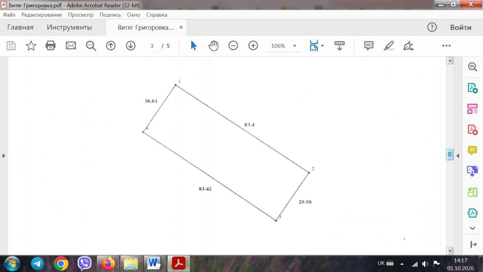
Task: Go to next page arrow
Action: pos(131,46)
